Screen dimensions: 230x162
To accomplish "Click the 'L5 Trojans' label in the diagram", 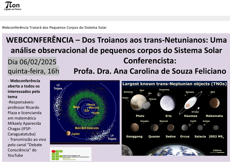I will pos(58,87).
